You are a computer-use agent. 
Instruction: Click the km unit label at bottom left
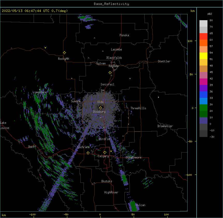tap(4, 215)
